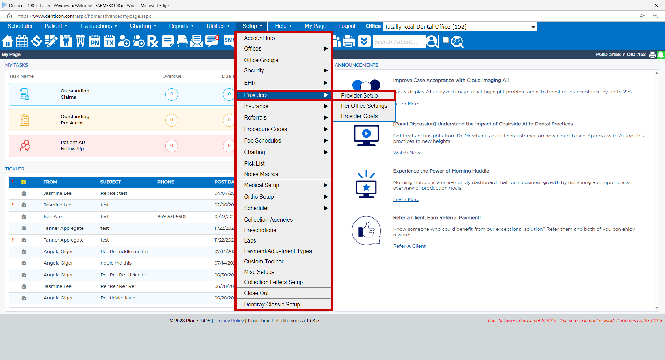
Task: Click the Rx prescription toolbar icon
Action: point(152,41)
